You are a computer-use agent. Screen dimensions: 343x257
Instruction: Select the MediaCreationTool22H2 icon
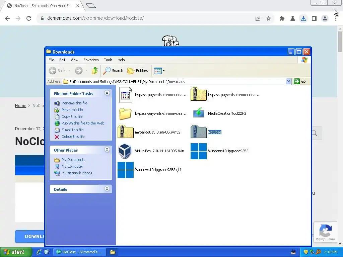(198, 113)
